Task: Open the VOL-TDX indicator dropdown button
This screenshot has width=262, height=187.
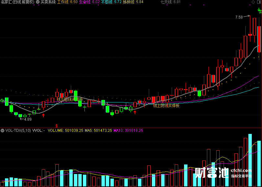Action: coord(2,131)
